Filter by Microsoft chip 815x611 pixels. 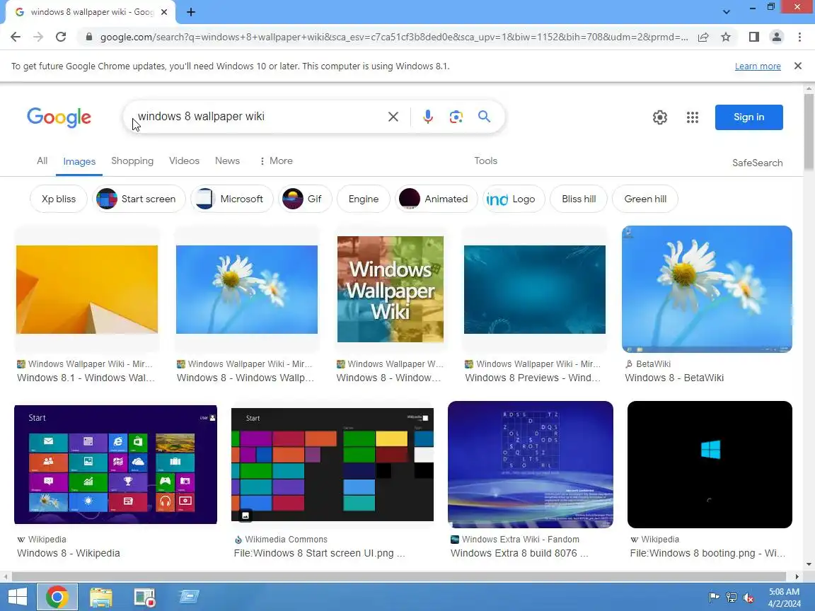(232, 199)
